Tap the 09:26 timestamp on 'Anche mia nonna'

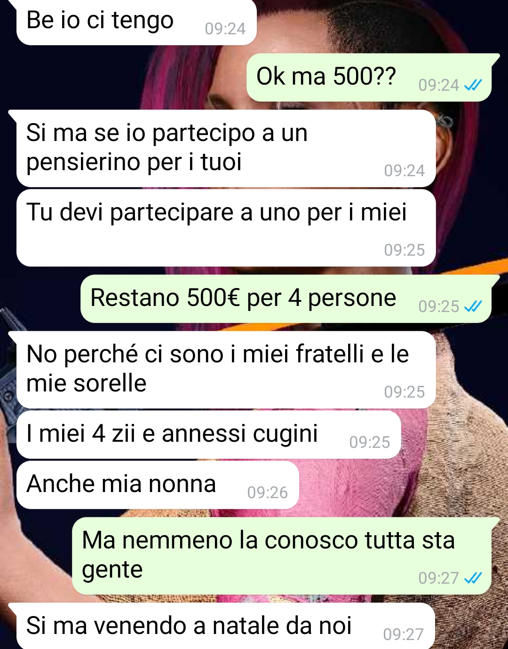coord(267,493)
